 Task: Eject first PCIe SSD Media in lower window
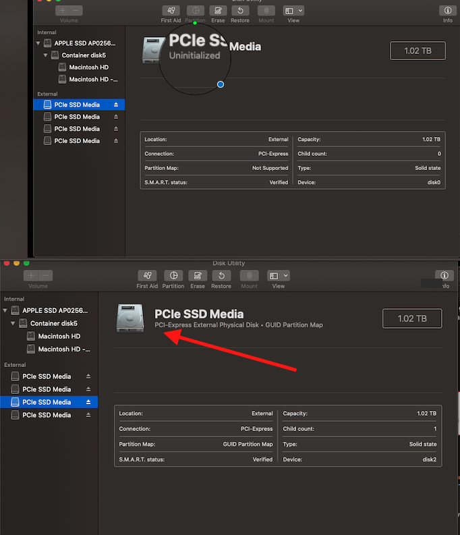pos(88,376)
